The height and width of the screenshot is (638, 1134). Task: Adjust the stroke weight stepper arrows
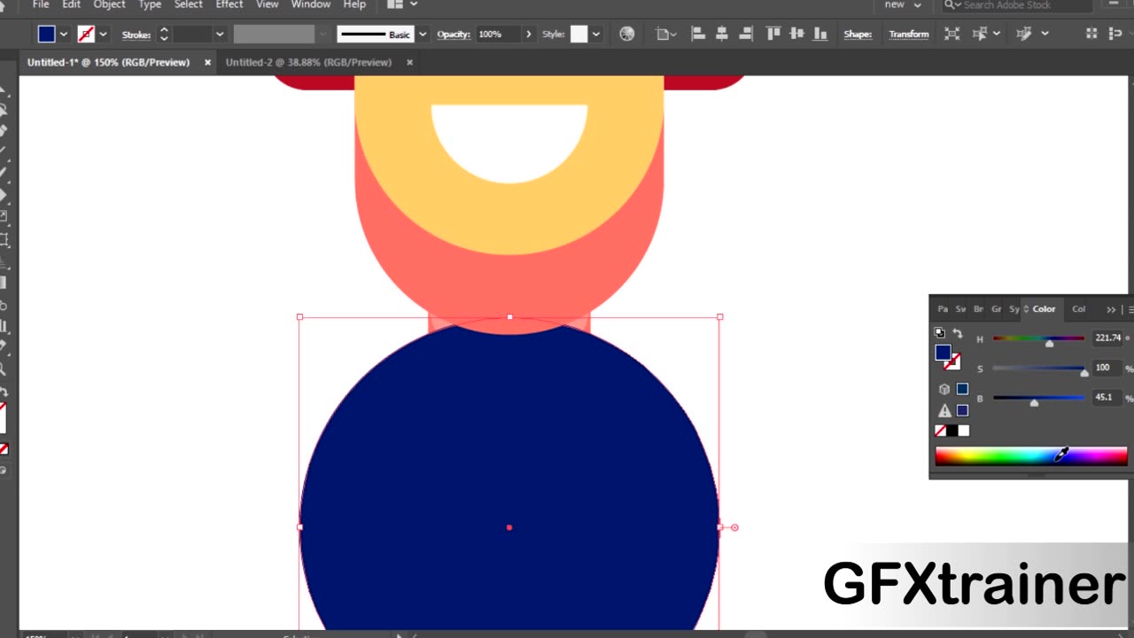pyautogui.click(x=164, y=34)
